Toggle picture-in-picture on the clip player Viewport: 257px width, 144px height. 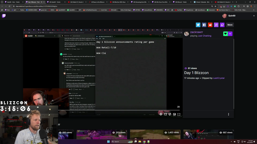[174, 114]
